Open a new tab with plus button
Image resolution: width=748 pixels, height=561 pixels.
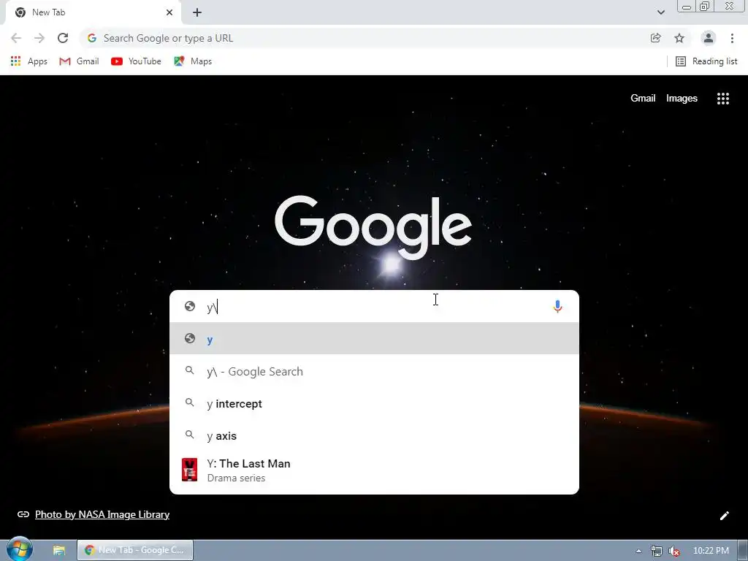(197, 12)
